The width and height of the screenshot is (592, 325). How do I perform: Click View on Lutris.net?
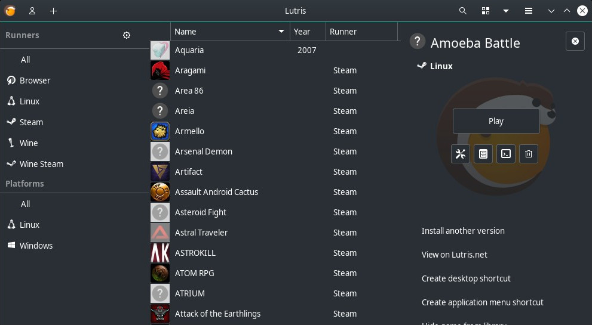click(x=455, y=255)
